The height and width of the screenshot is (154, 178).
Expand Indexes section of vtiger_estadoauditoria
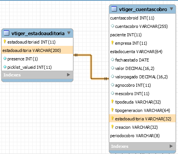click(x=68, y=75)
